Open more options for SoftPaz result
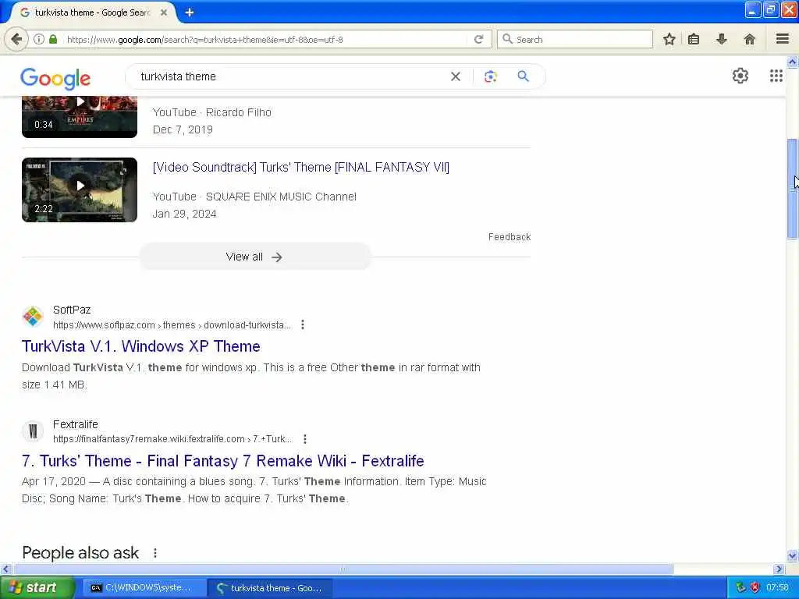This screenshot has width=799, height=599. [303, 324]
